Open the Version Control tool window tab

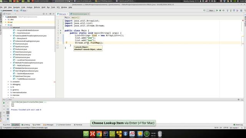pos(64,125)
